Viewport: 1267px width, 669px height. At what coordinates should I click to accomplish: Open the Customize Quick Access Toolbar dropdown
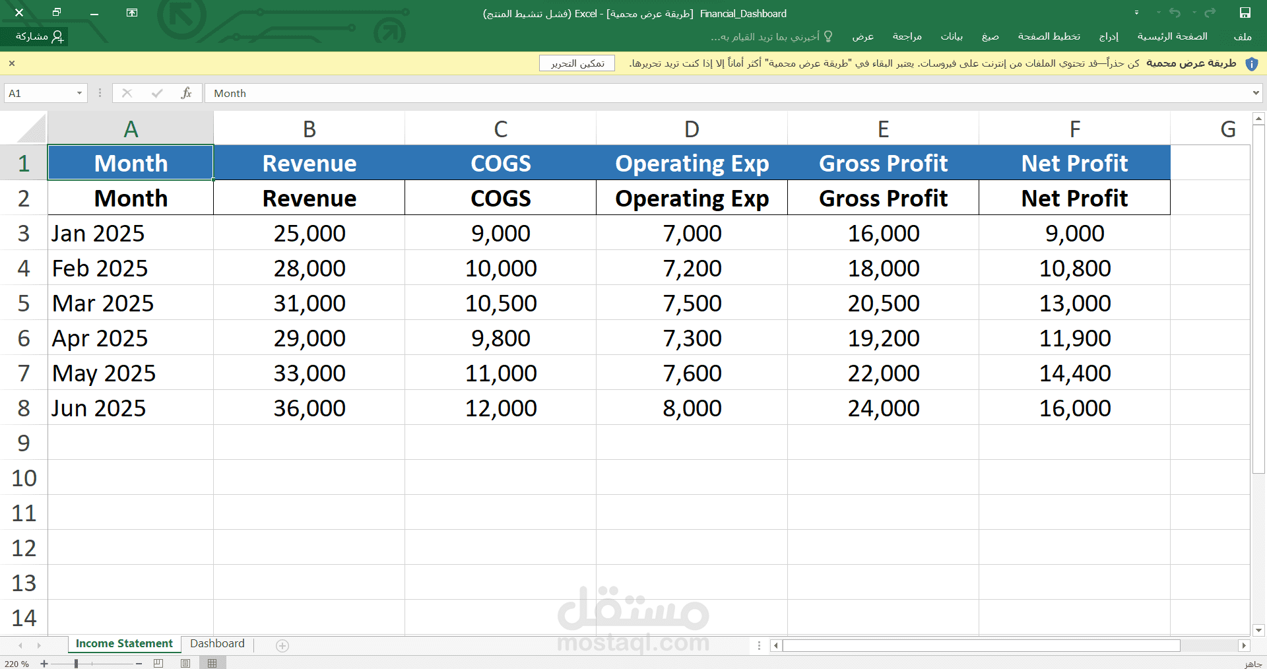(1136, 13)
